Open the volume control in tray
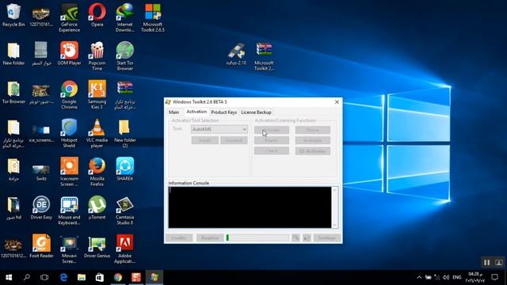 tap(446, 277)
